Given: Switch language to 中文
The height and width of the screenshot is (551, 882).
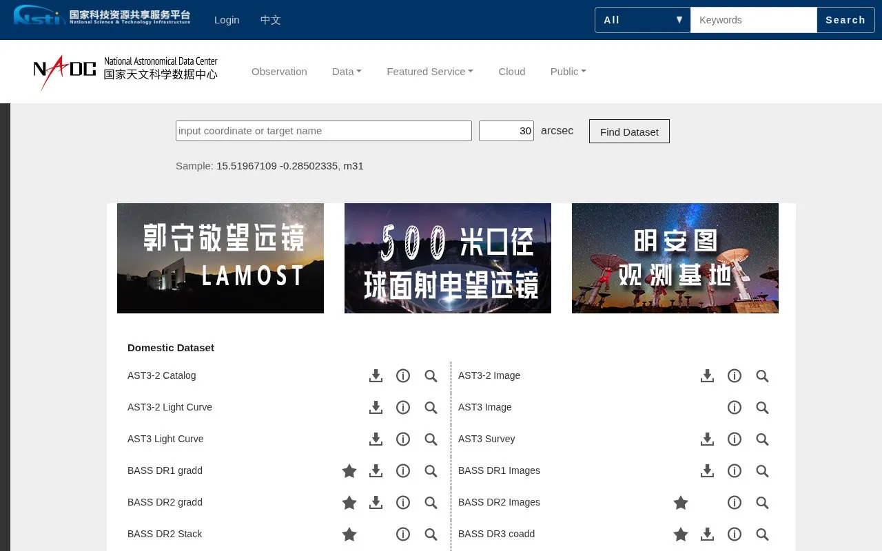Looking at the screenshot, I should coord(270,20).
